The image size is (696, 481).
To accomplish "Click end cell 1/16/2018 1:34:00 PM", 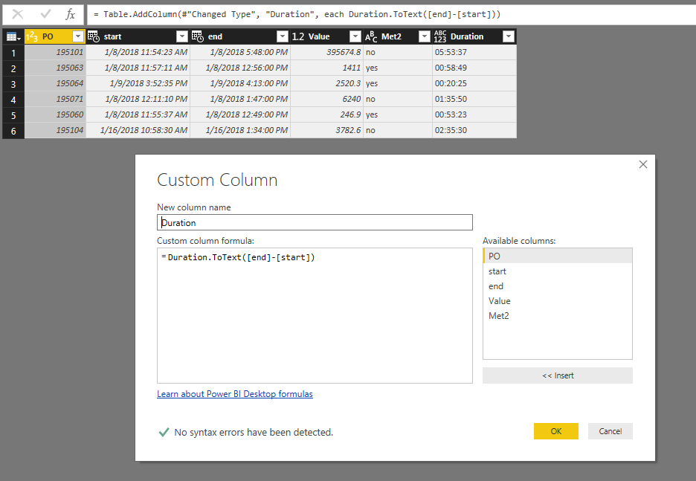I will [x=241, y=130].
